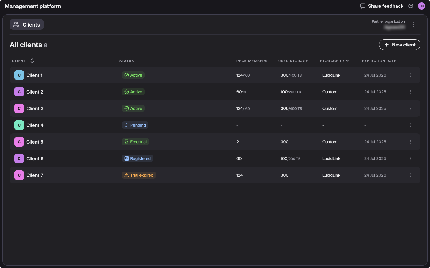Open the Client 3 row actions menu
Screen dimensions: 430x268
tap(411, 108)
